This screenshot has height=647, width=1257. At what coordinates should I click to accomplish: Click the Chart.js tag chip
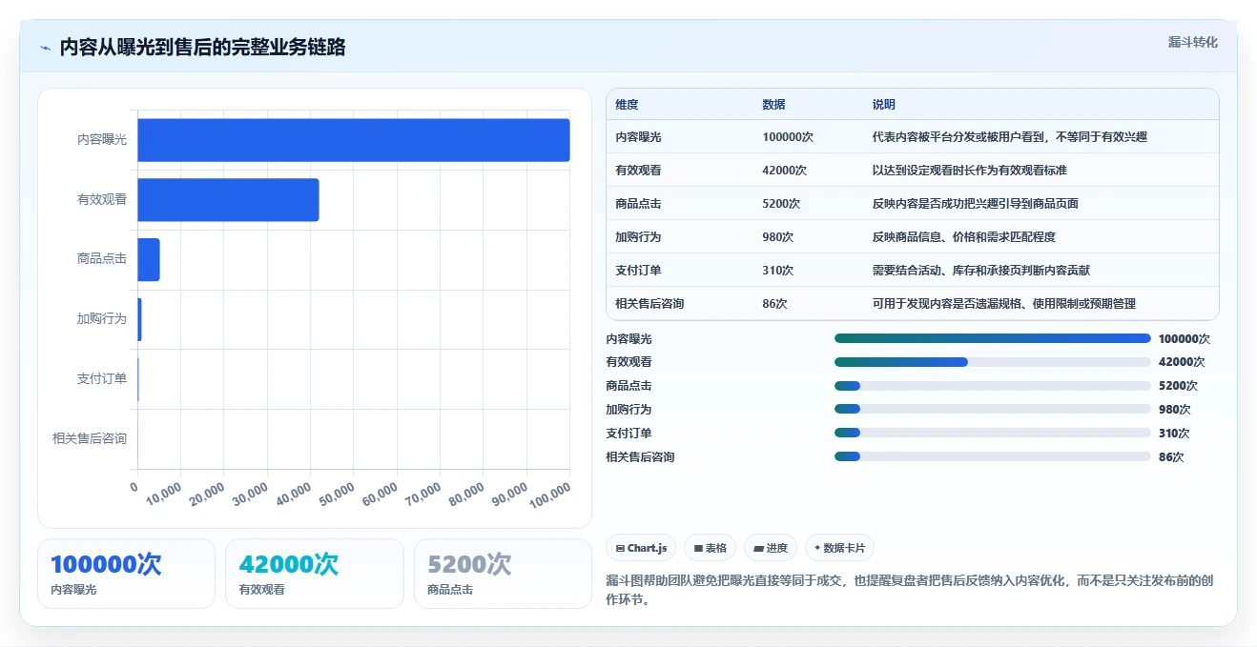point(641,548)
